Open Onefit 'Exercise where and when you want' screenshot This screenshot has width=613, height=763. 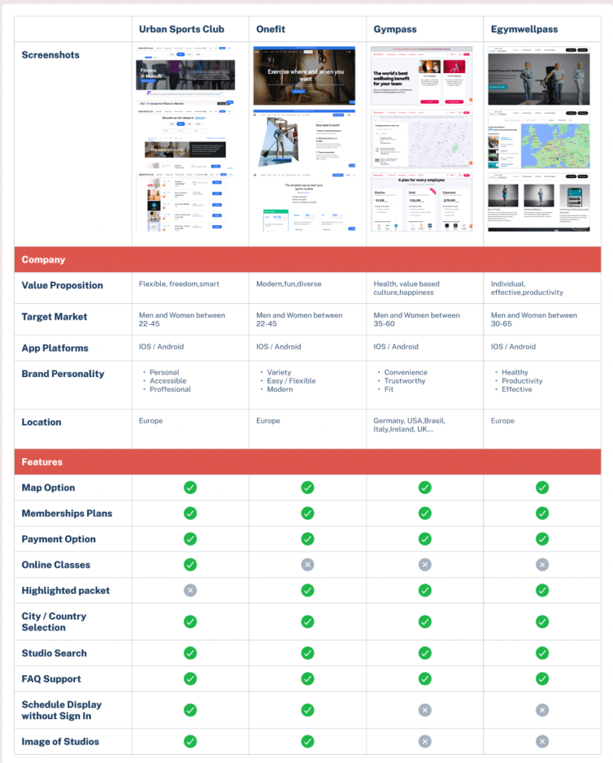tap(304, 76)
